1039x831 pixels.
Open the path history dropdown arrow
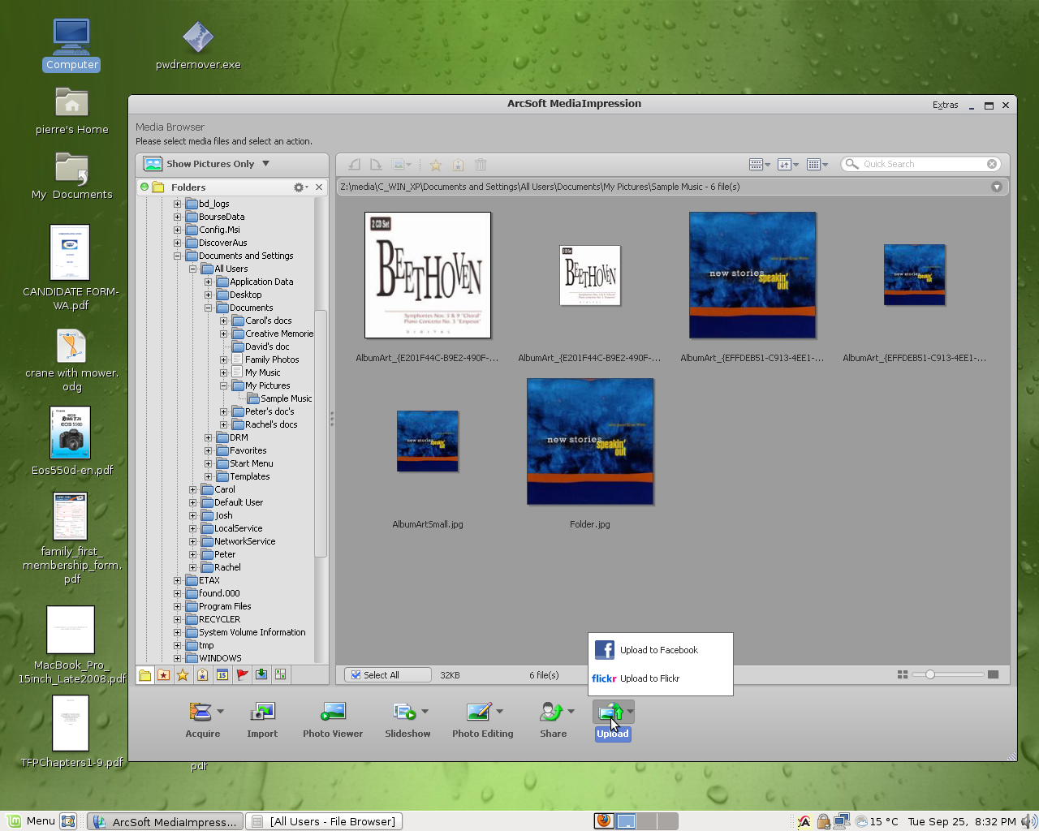click(996, 187)
